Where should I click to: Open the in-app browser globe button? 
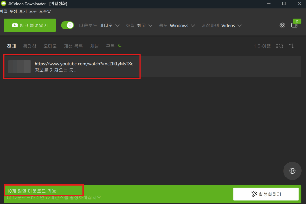pos(292,171)
